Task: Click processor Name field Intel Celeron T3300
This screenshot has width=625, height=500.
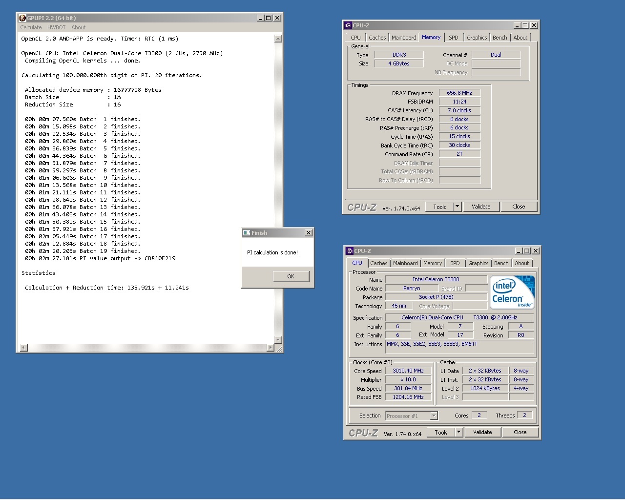Action: (436, 279)
